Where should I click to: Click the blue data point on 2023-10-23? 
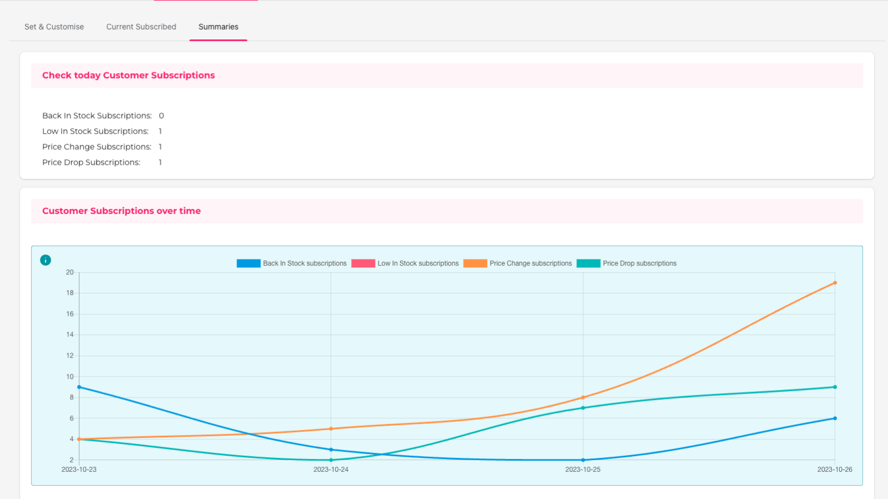point(79,387)
